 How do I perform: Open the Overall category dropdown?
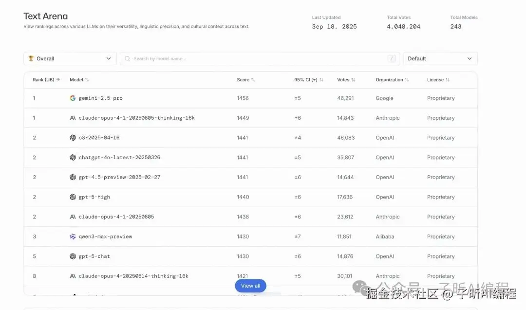coord(70,59)
